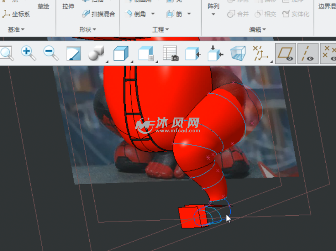
Task: Click the 倒角 chamfer tool
Action: coord(136,14)
